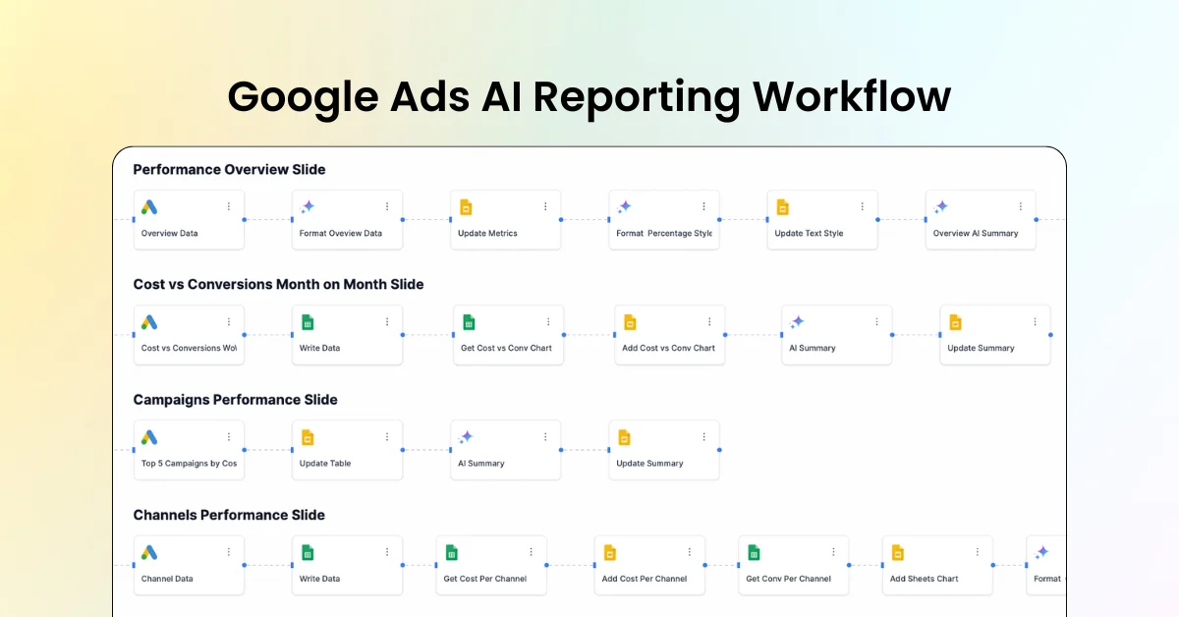1179x617 pixels.
Task: Click the 'Update Metrics' node label
Action: click(487, 234)
